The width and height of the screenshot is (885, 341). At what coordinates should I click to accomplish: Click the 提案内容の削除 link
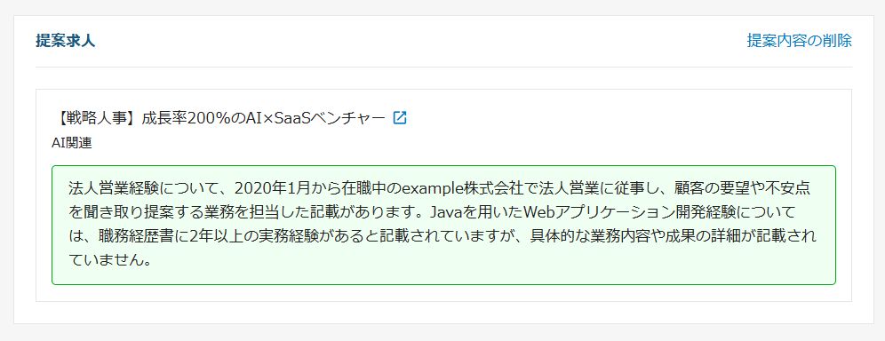coord(799,41)
